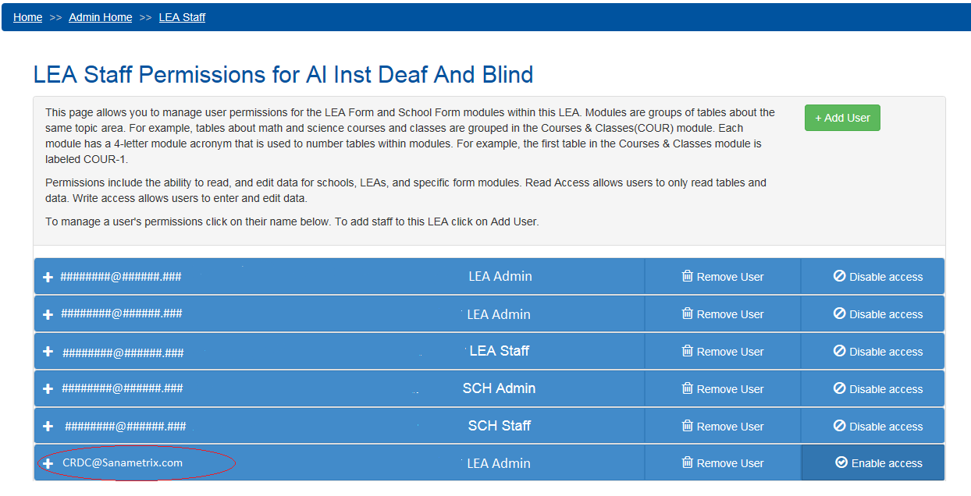Click trash icon for CRDC@Sanametrix.com
Viewport: 971px width, 496px height.
[687, 462]
